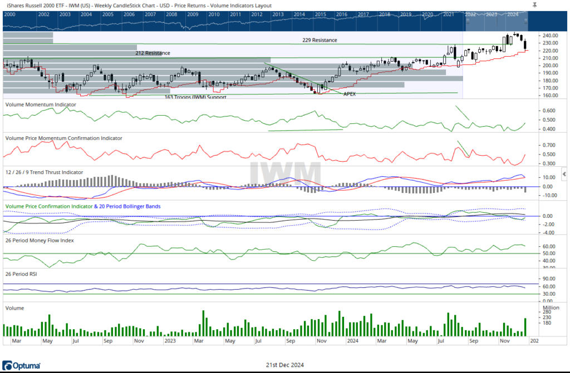This screenshot has width=570, height=373.
Task: Click the pin icon at top right
Action: 534,4
